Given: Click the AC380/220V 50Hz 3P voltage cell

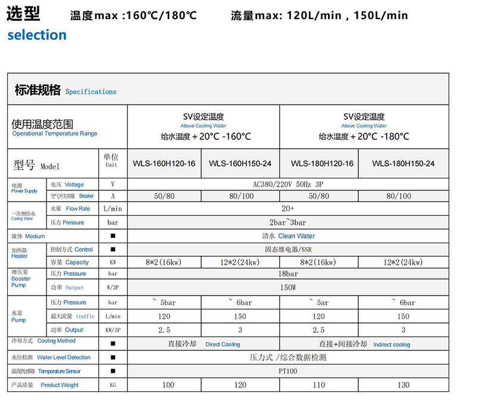Looking at the screenshot, I should [287, 184].
